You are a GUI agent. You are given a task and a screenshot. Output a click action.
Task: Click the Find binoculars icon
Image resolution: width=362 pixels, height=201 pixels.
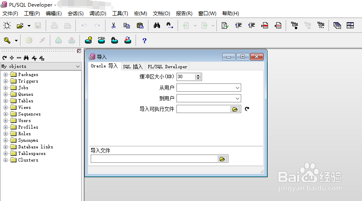coord(157,25)
